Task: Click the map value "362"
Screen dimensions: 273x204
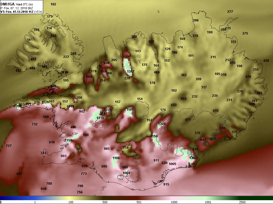Action: [x=183, y=75]
